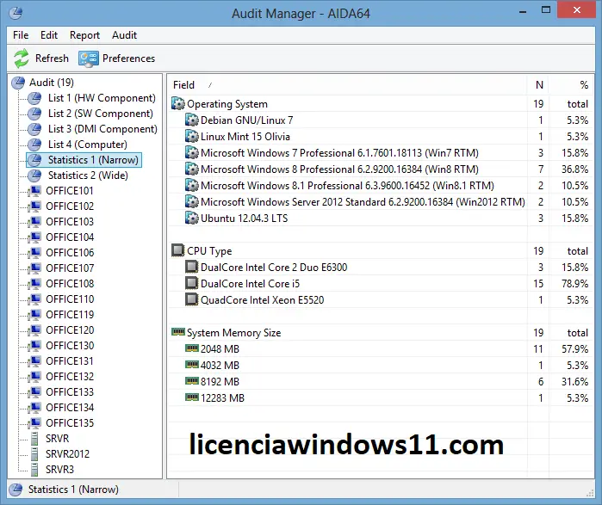Click the DualCore Intel Core i5 chip icon
The height and width of the screenshot is (505, 602).
191,283
